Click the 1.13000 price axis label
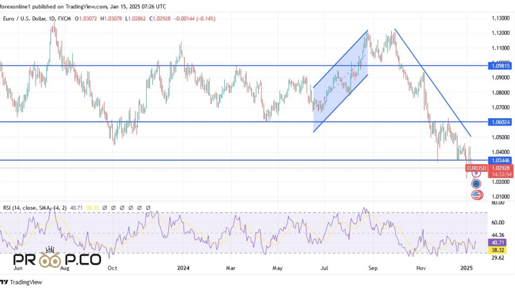Viewport: 515px width, 290px height. pyautogui.click(x=500, y=18)
